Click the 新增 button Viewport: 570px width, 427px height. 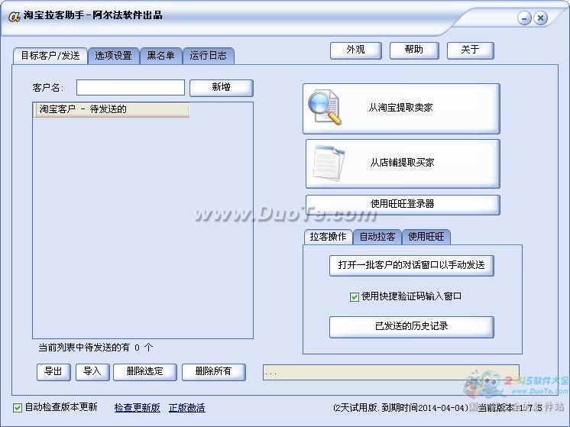(221, 88)
